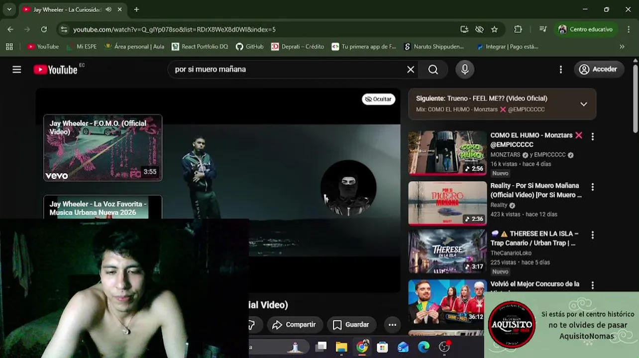The height and width of the screenshot is (358, 639).
Task: Visit the MONZTARS channel link
Action: (506, 155)
